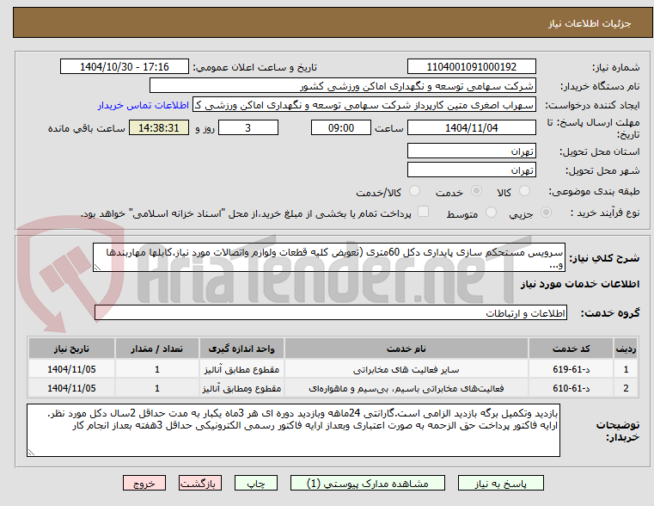Select the متوسط purchase type radio
Viewport: 654px width, 506px height.
[492, 213]
